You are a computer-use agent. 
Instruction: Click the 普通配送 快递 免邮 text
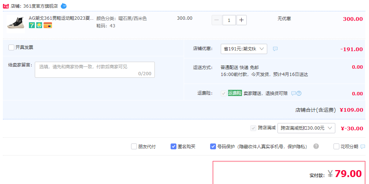pyautogui.click(x=240, y=67)
